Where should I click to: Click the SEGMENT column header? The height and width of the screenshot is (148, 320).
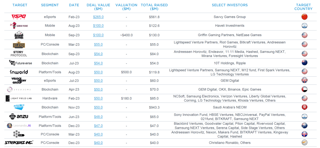coord(50,5)
